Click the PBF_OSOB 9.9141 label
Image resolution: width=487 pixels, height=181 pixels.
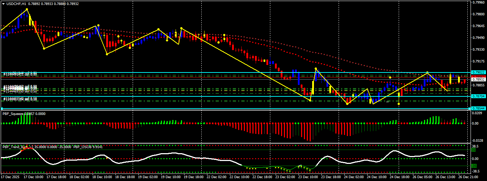(88, 147)
